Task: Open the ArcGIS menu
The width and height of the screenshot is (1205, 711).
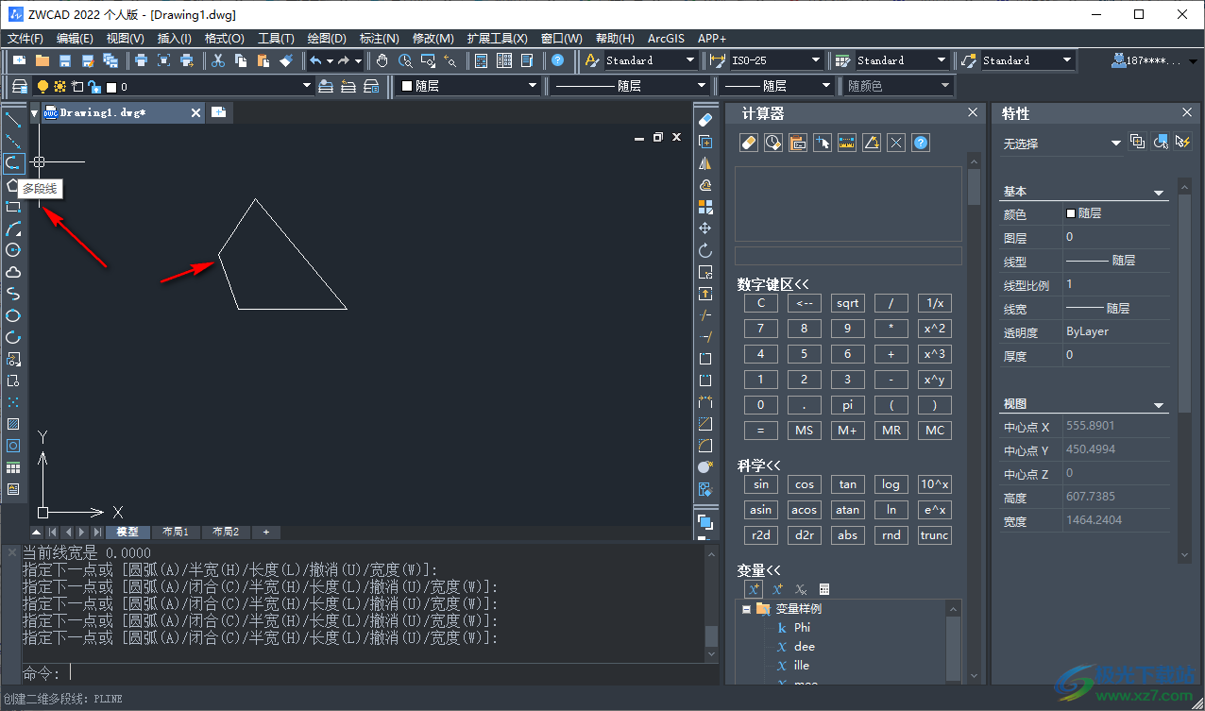Action: (666, 39)
